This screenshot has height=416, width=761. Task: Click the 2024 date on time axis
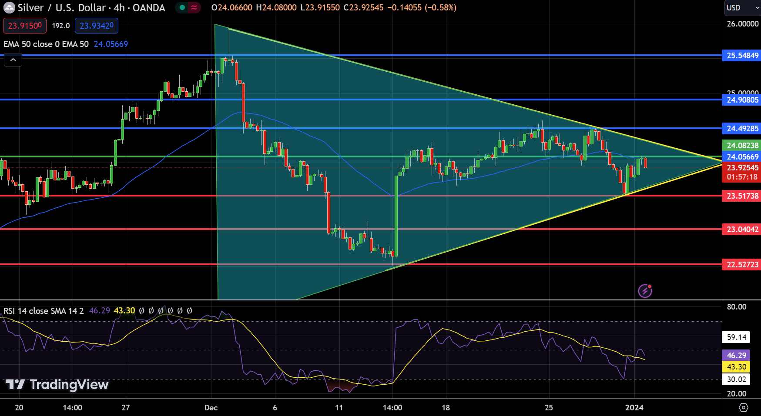(x=634, y=408)
